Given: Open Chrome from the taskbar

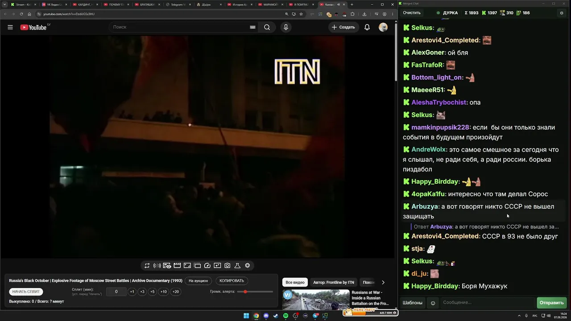Looking at the screenshot, I should click(x=256, y=316).
